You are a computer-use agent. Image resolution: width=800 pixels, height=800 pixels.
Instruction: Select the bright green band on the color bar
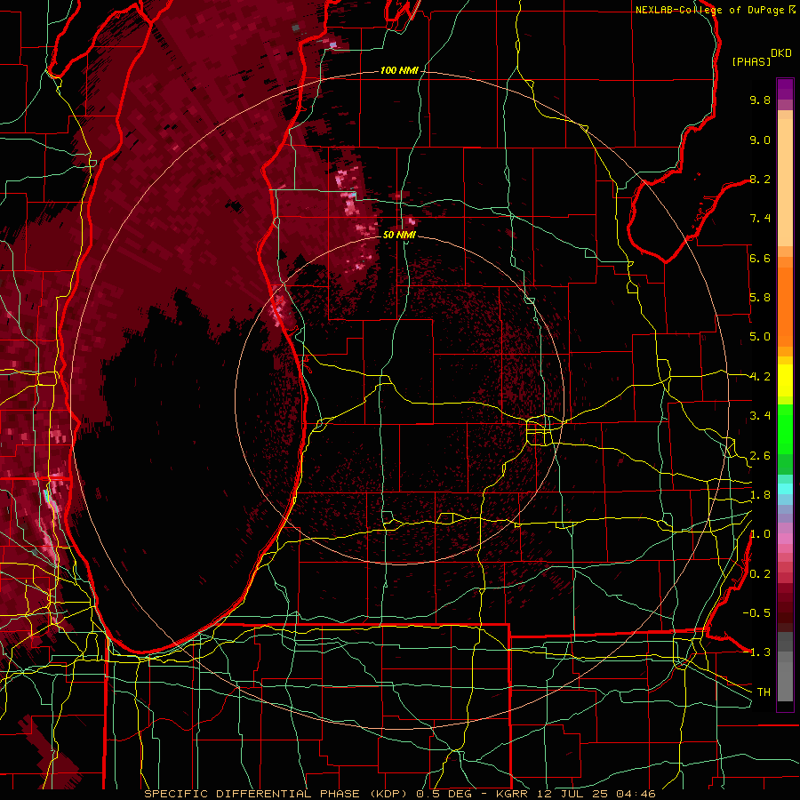(785, 430)
